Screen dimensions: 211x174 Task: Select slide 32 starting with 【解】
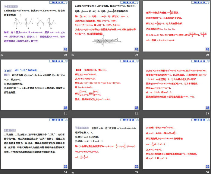(x=105, y=85)
